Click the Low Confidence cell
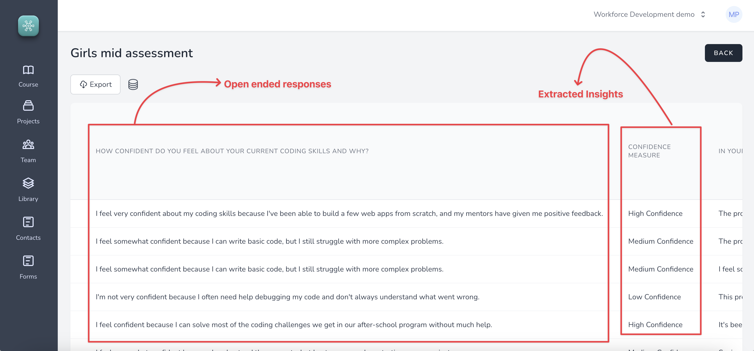Image resolution: width=754 pixels, height=351 pixels. tap(654, 297)
